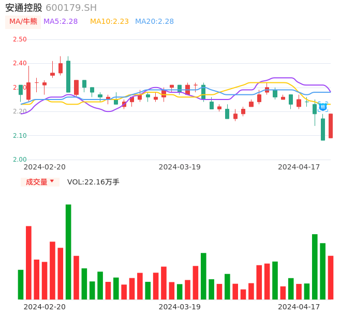Click the blue bear marker icon on chart
The width and height of the screenshot is (355, 314).
point(323,107)
